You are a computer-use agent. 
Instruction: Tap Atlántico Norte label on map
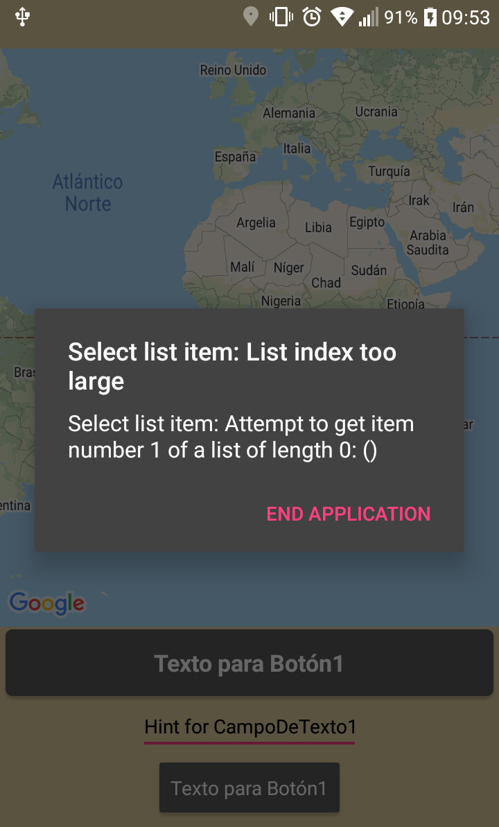[x=87, y=193]
